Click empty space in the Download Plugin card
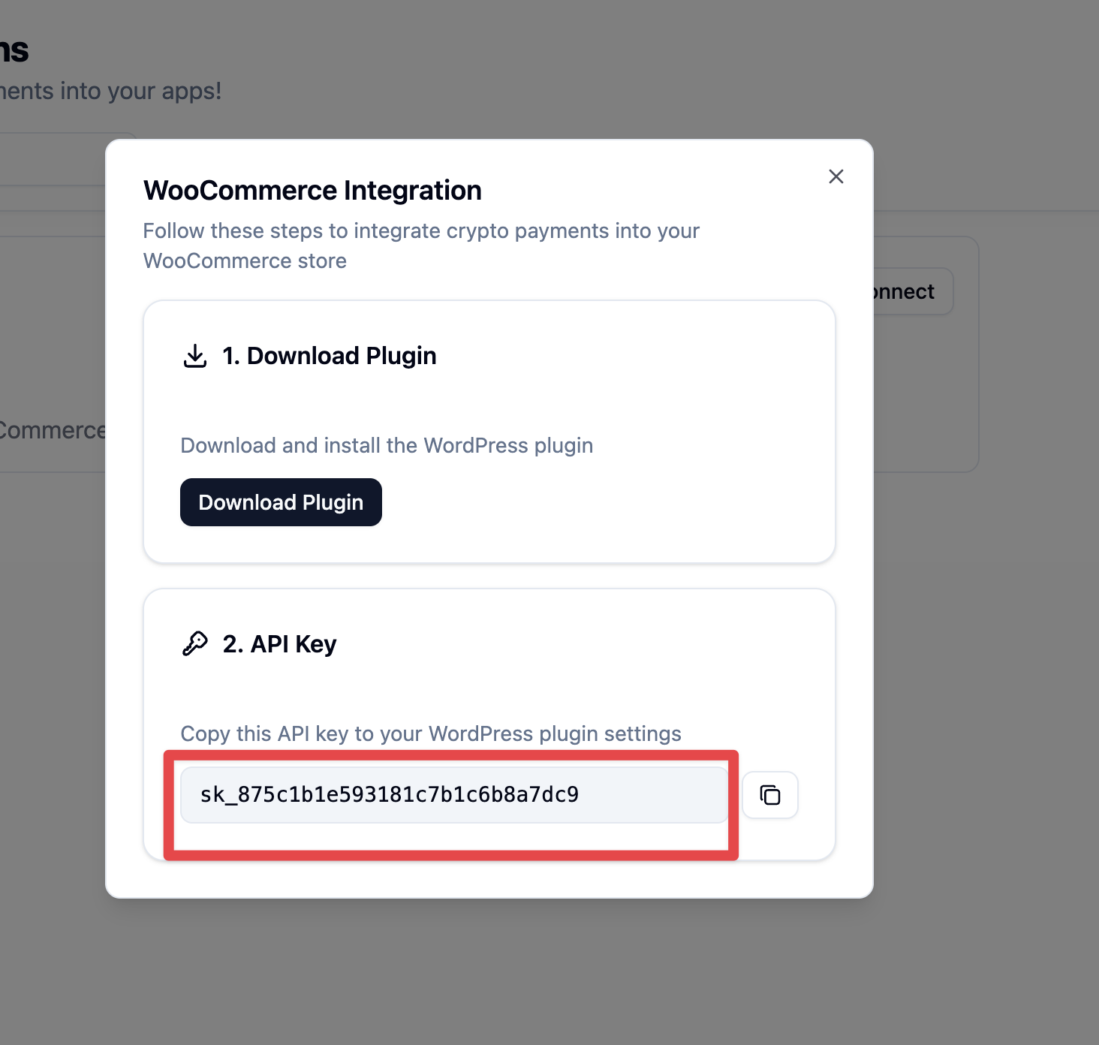The height and width of the screenshot is (1045, 1099). (638, 495)
